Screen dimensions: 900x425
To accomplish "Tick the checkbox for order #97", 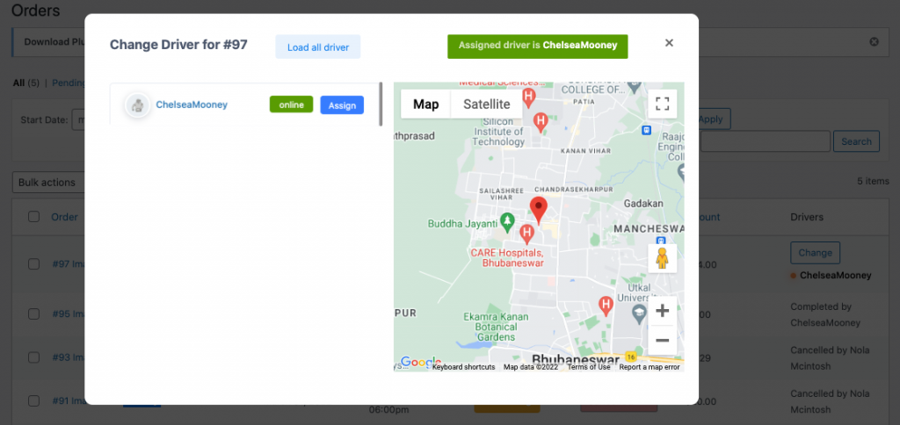I will 34,263.
